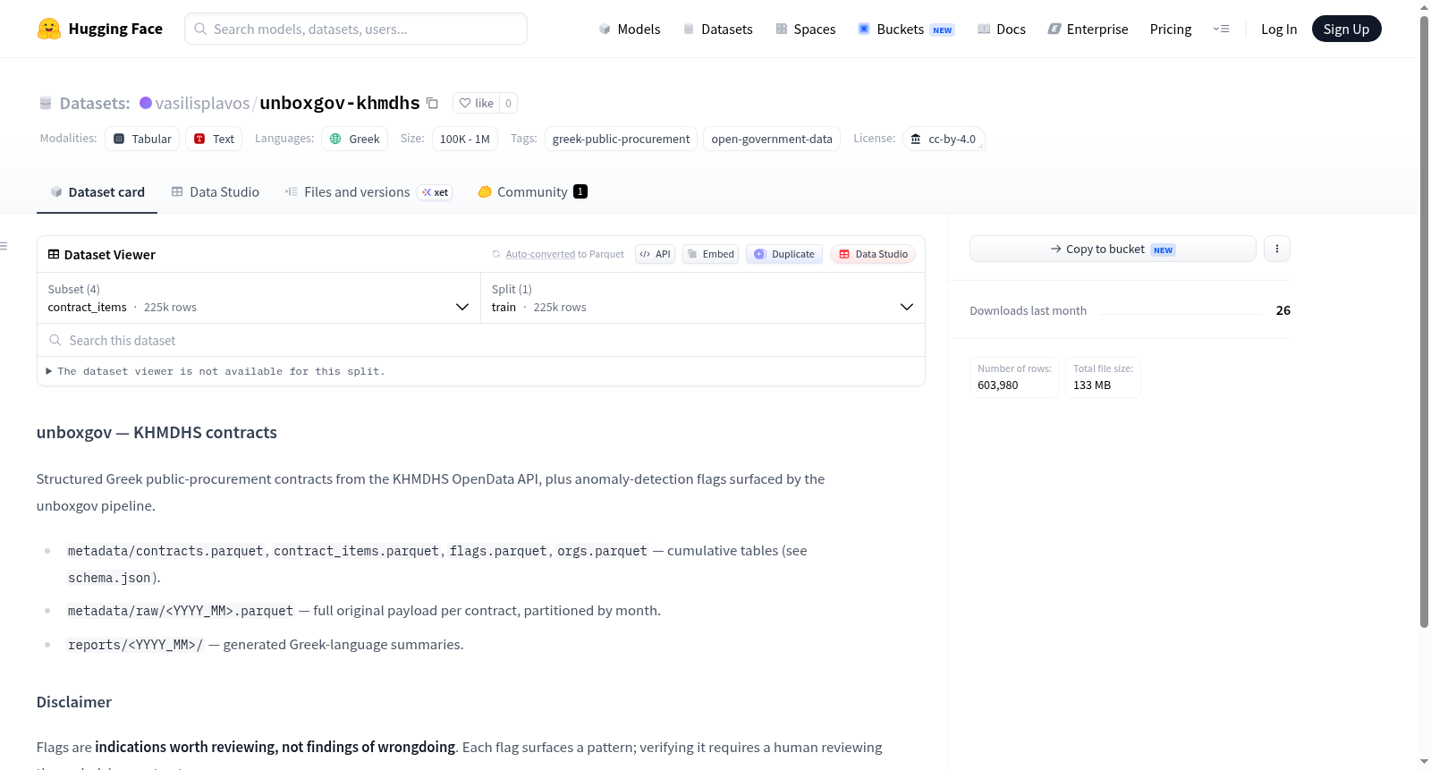Switch to the Data Studio tab
The width and height of the screenshot is (1431, 770).
tap(216, 191)
